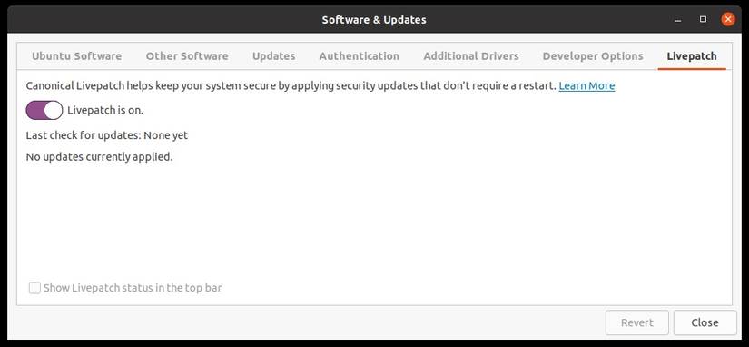Turn off the Livepatch switch
Viewport: 749px width, 347px height.
click(x=44, y=111)
